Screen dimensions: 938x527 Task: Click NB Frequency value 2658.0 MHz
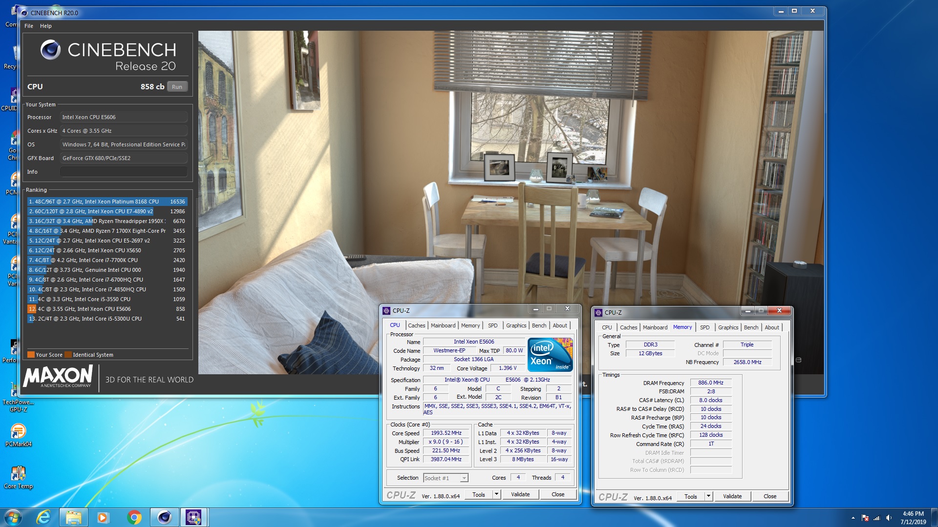tap(747, 362)
